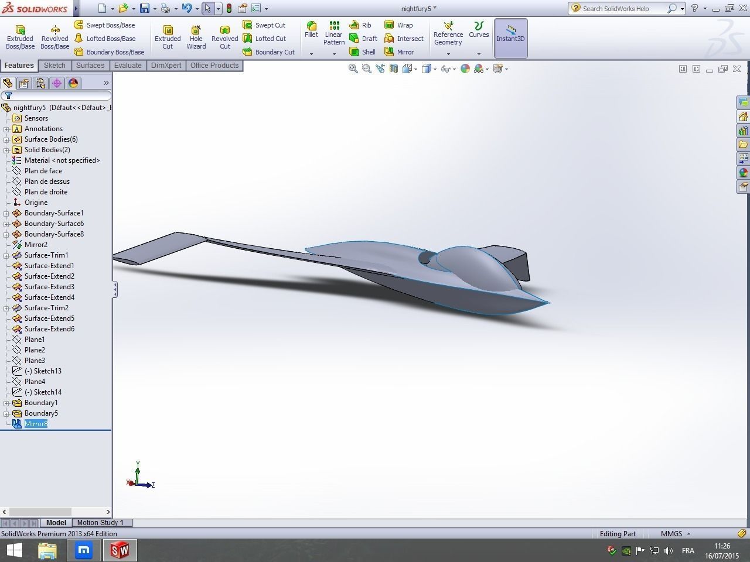Choose the Shell feature
This screenshot has width=750, height=562.
[363, 52]
